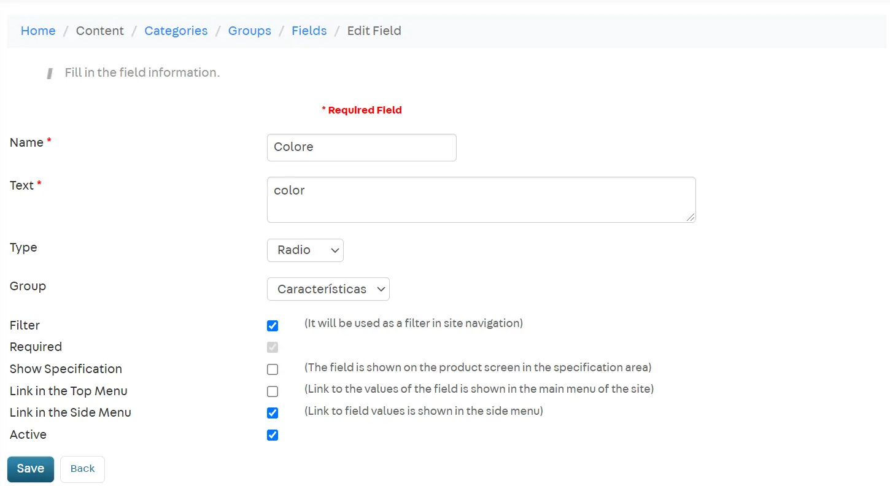Viewport: 890px width, 486px height.
Task: Navigate to Fields via the breadcrumb
Action: 309,31
